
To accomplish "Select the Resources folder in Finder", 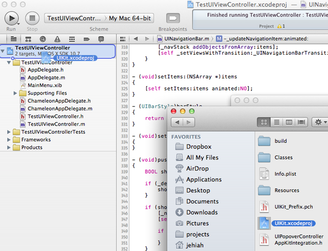I will [279, 190].
